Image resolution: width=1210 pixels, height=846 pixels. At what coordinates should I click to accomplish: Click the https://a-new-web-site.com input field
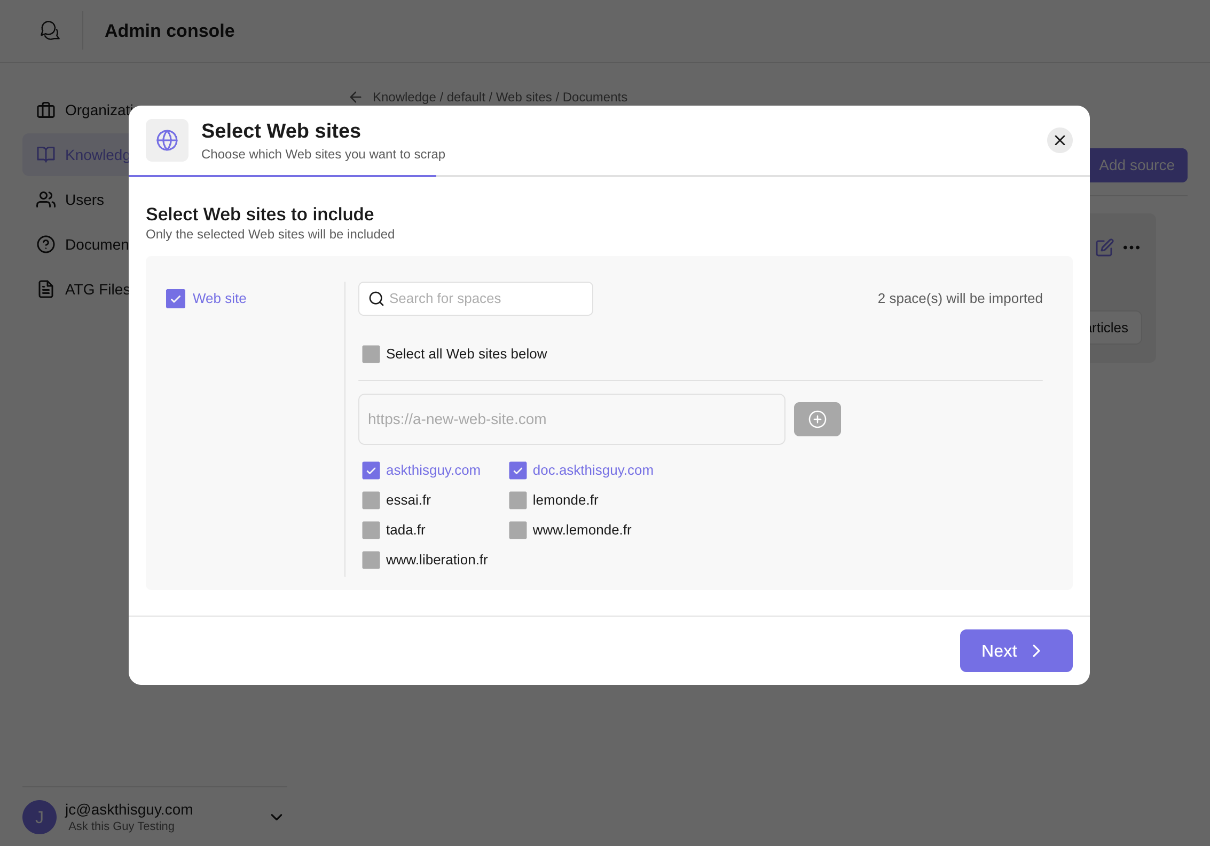(x=571, y=419)
